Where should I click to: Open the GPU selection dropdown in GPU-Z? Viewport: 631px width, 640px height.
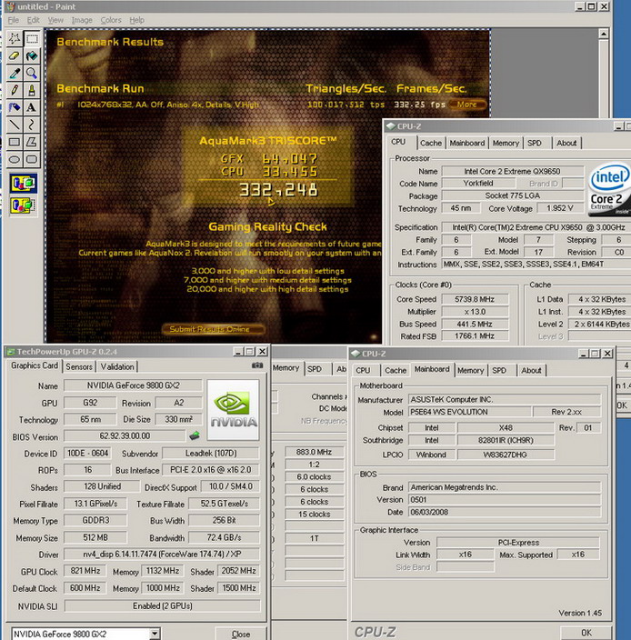(155, 634)
